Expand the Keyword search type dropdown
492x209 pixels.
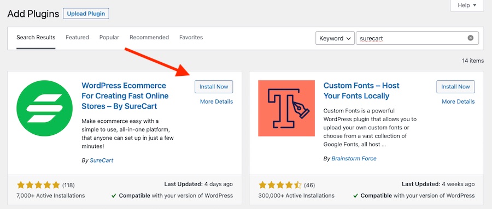coord(335,38)
